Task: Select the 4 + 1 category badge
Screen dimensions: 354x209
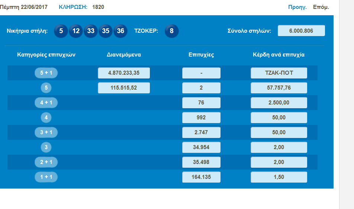Action: click(x=46, y=103)
